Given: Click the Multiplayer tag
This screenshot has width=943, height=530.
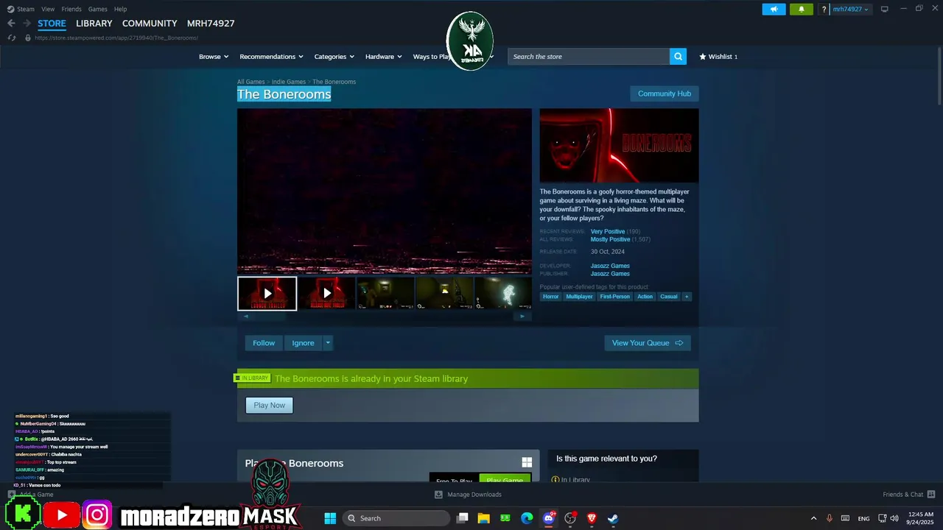Looking at the screenshot, I should 579,297.
